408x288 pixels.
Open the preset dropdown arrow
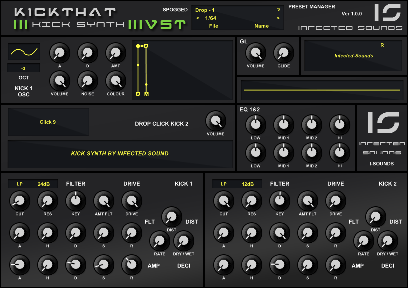(278, 10)
